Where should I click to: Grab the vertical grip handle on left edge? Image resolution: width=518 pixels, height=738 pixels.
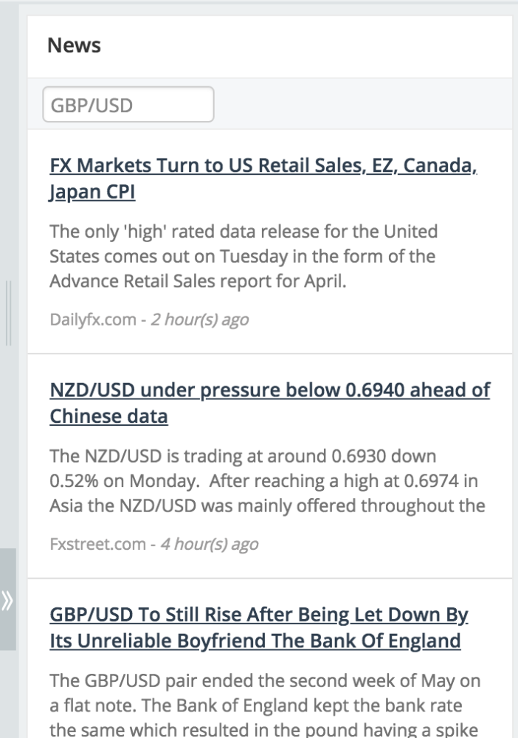click(8, 313)
